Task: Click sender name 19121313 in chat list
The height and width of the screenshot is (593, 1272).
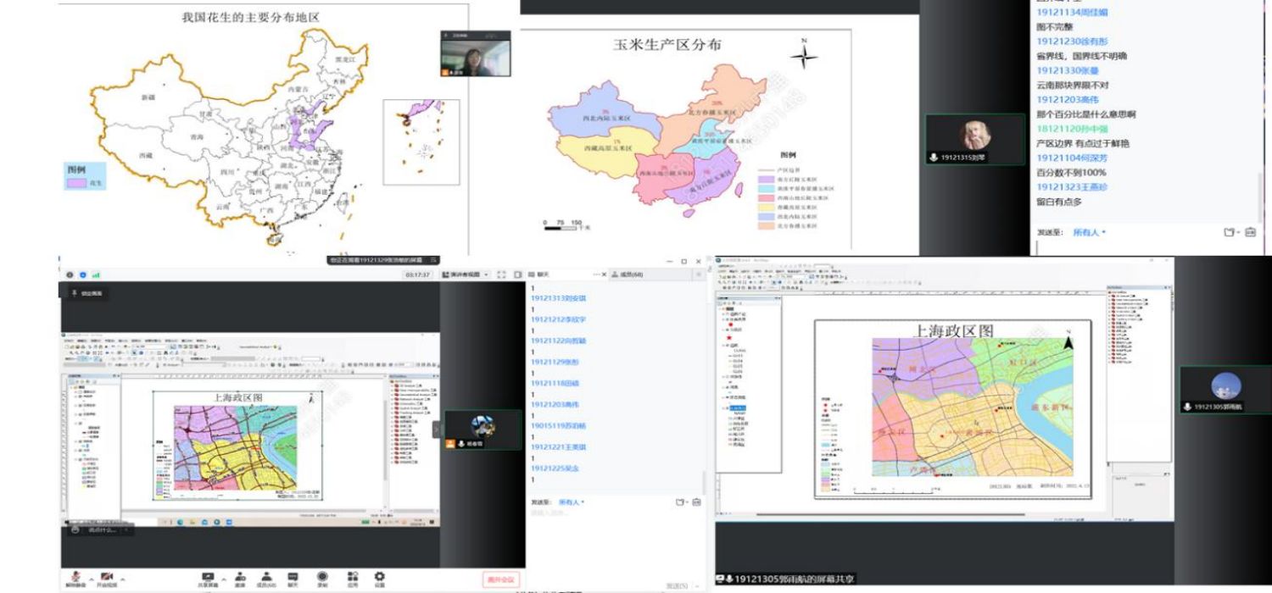Action: [558, 298]
